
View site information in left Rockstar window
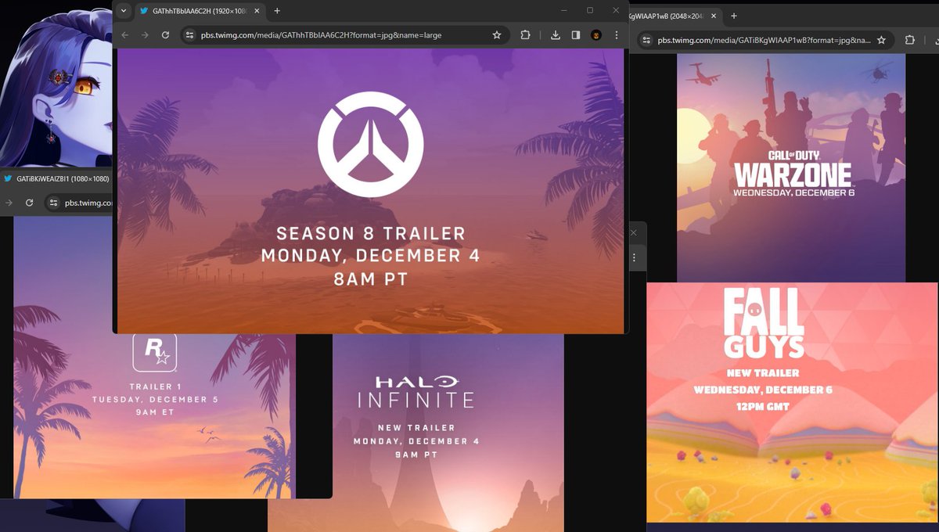52,203
